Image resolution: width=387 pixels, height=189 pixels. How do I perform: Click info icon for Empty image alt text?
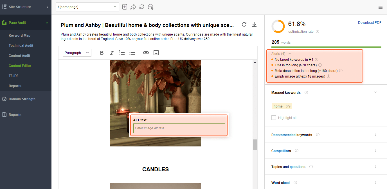coord(328,76)
